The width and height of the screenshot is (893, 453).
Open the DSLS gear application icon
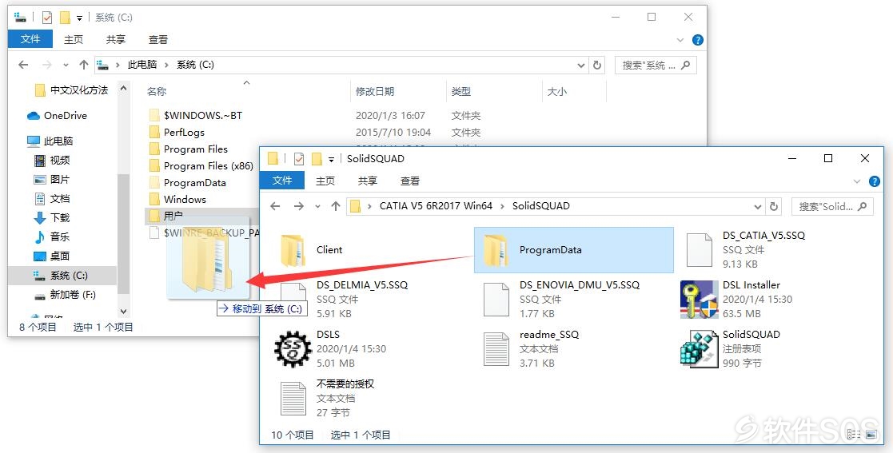coord(293,349)
